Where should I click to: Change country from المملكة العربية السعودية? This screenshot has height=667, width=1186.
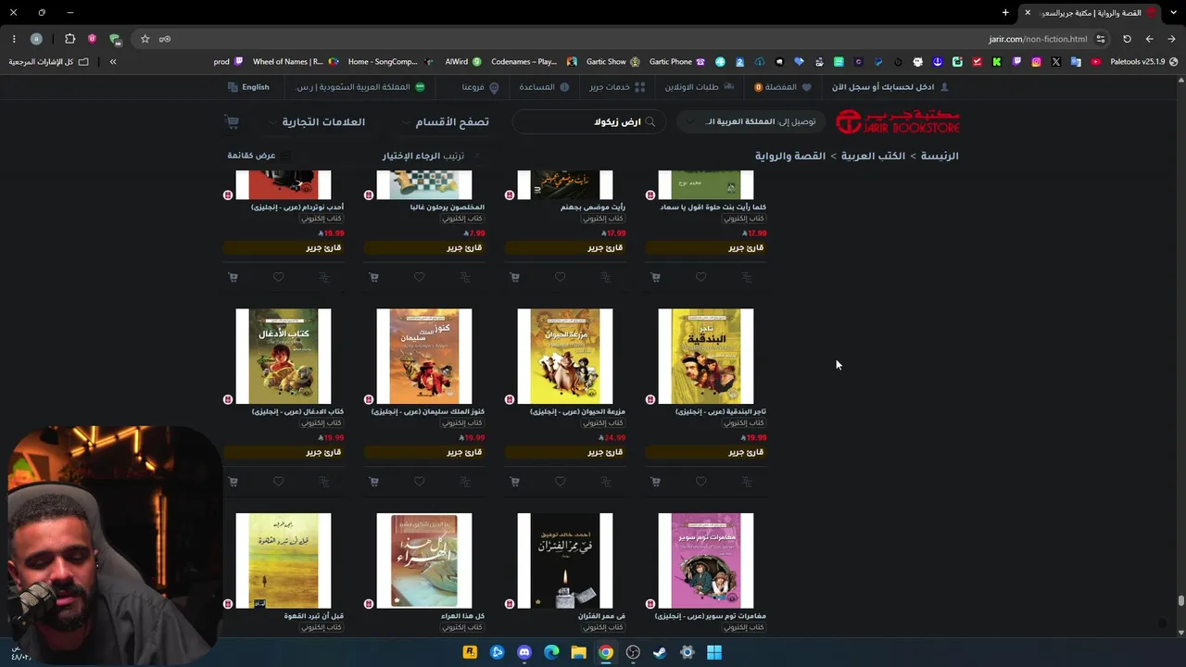360,87
